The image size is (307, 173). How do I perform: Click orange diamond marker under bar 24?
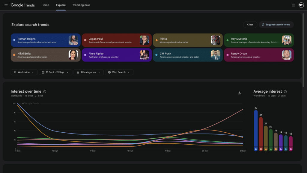(266, 149)
